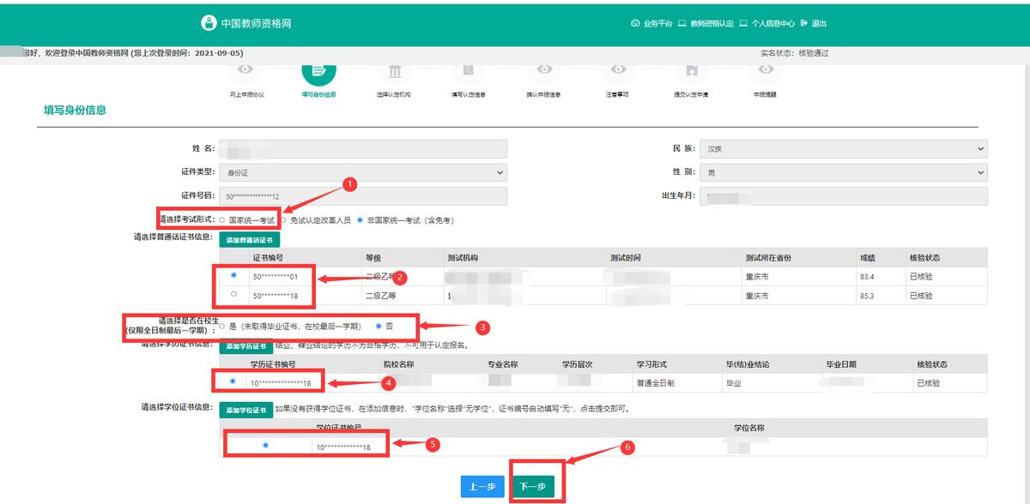Click the 学位名称 column header

[749, 428]
